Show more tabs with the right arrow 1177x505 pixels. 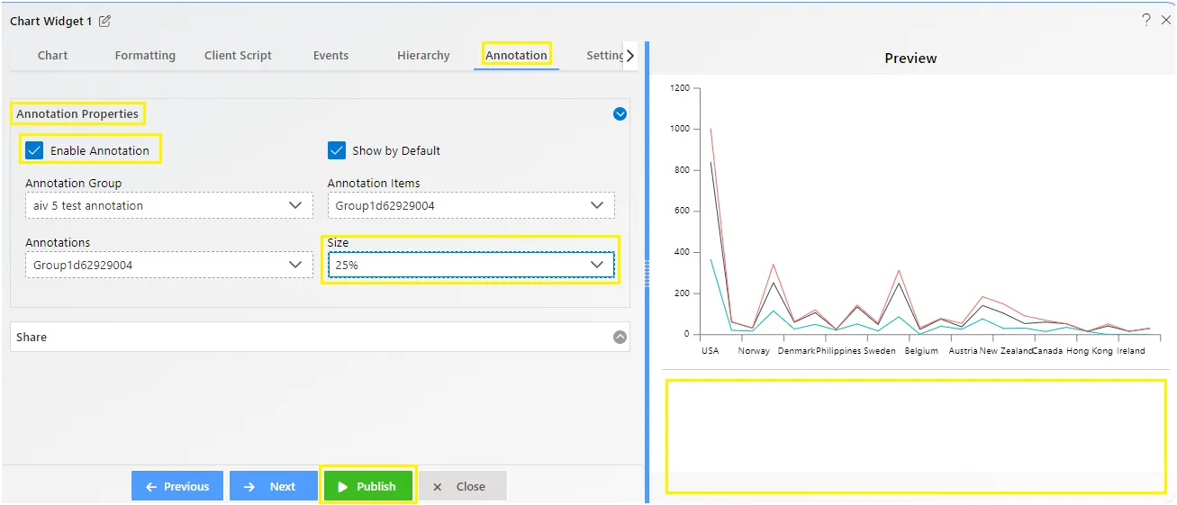click(x=630, y=55)
